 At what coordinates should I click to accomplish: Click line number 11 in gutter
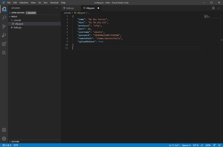(x=67, y=48)
